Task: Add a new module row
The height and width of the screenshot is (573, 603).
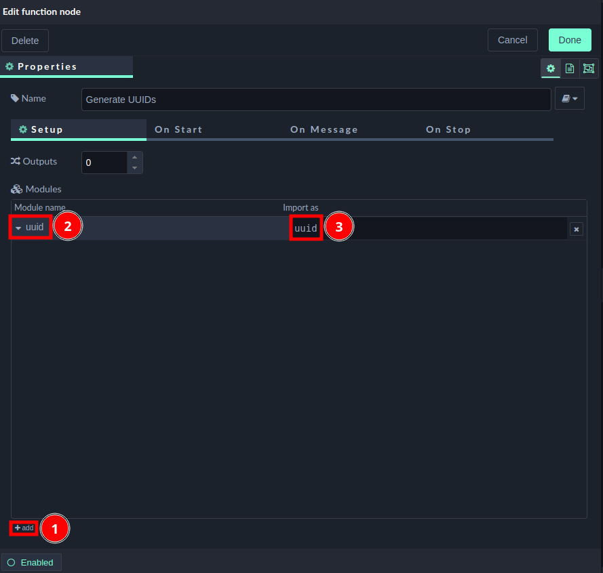Action: 24,528
